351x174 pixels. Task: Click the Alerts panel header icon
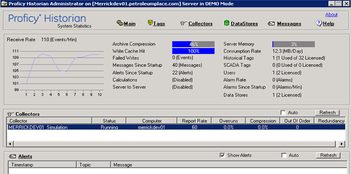pos(12,156)
